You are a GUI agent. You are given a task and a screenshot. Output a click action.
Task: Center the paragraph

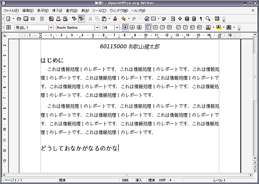[x=155, y=27]
